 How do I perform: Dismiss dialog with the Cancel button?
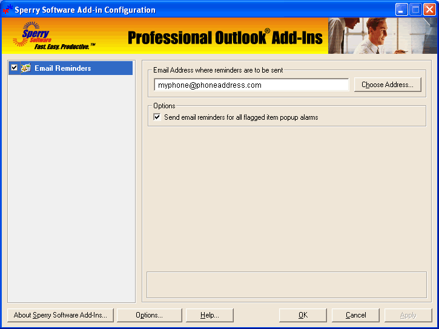coord(355,315)
